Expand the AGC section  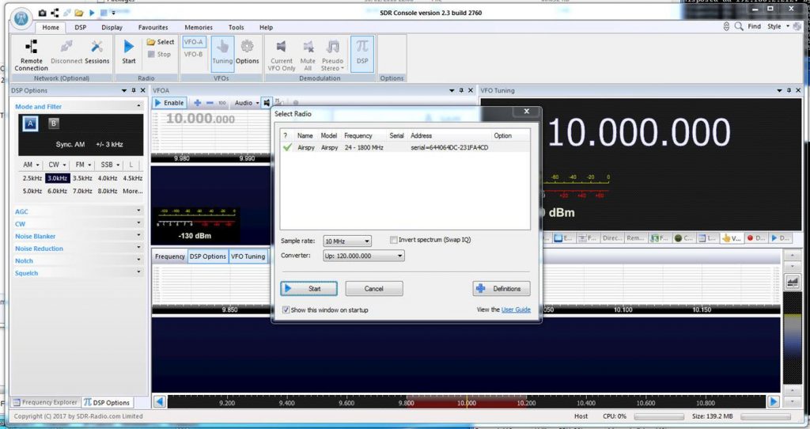(78, 211)
